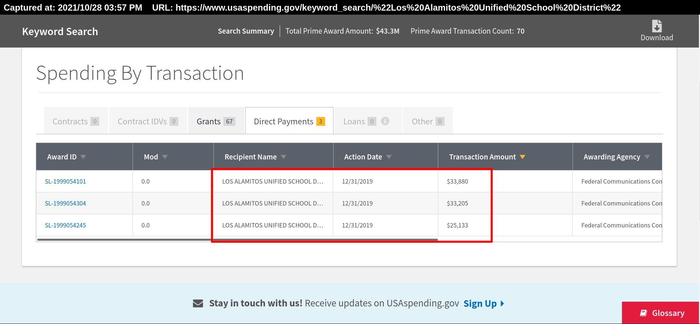Click action date in $33,205 row

click(357, 203)
